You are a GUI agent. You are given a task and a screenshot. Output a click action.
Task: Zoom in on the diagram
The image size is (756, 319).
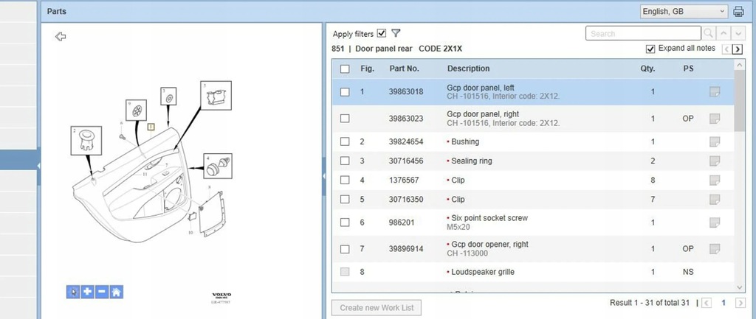[x=87, y=292]
